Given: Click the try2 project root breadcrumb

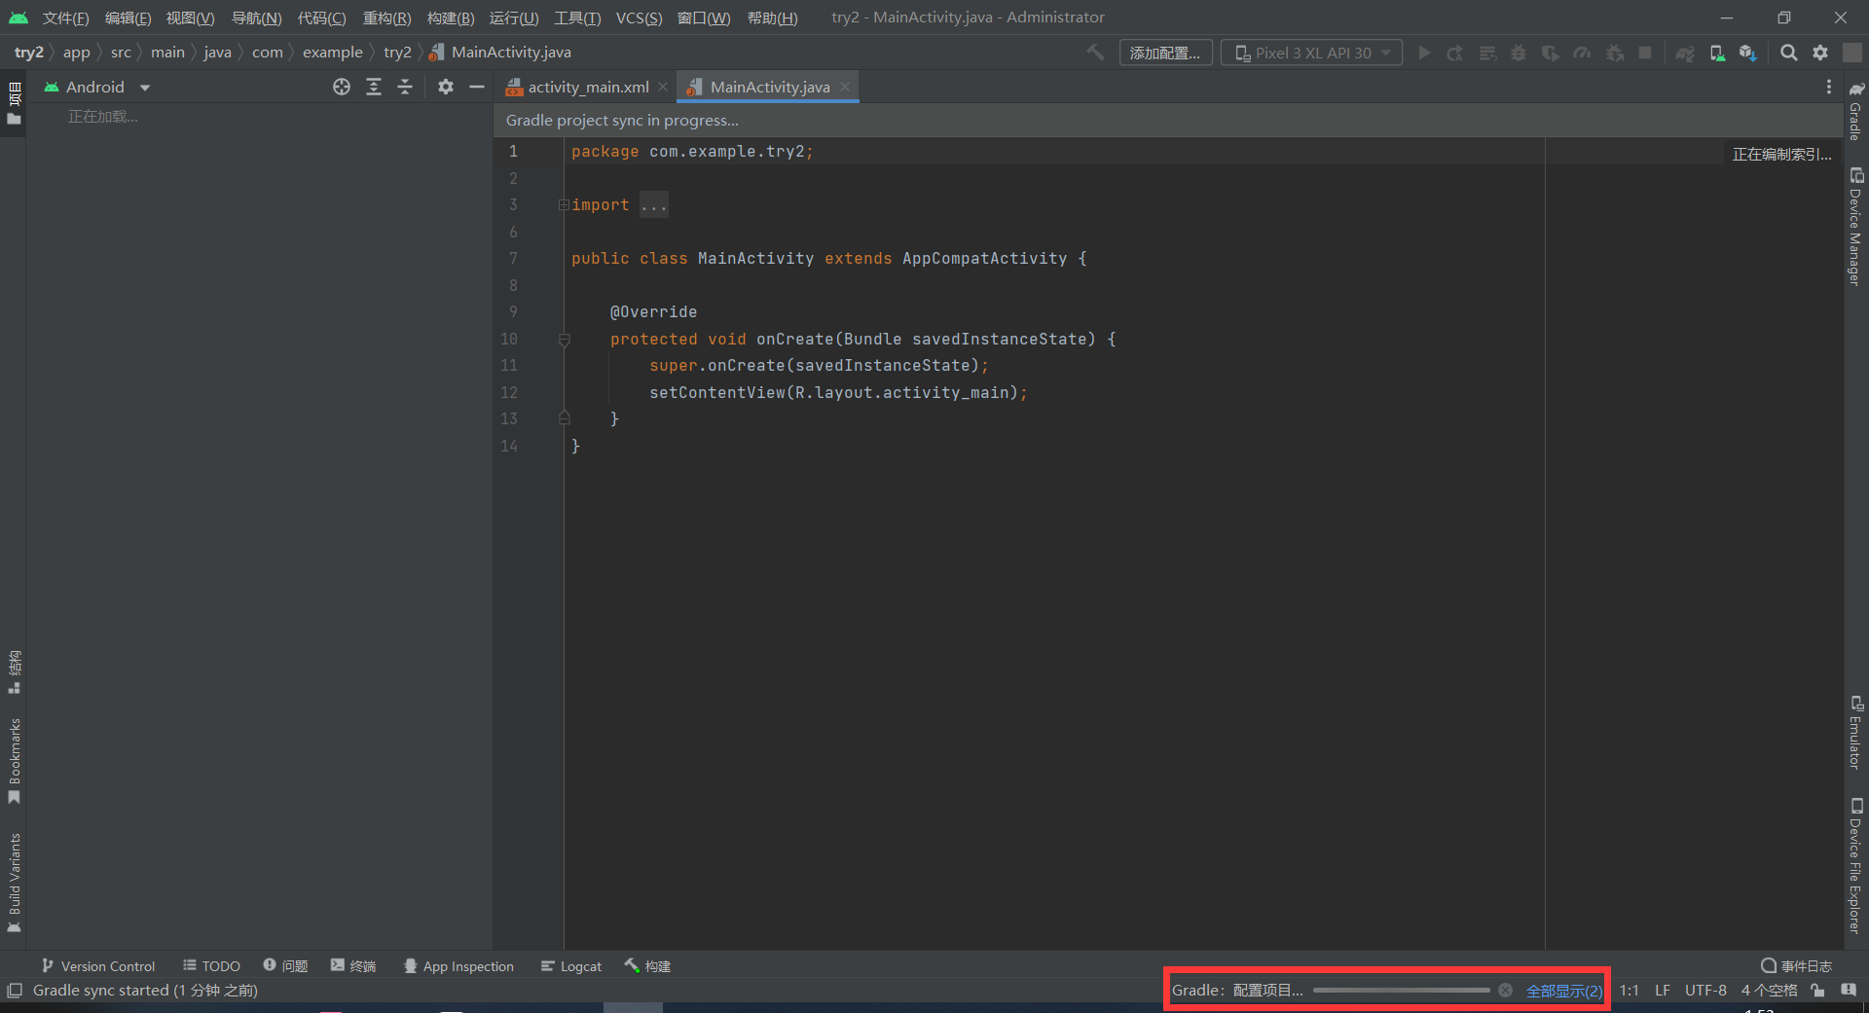Looking at the screenshot, I should (28, 53).
